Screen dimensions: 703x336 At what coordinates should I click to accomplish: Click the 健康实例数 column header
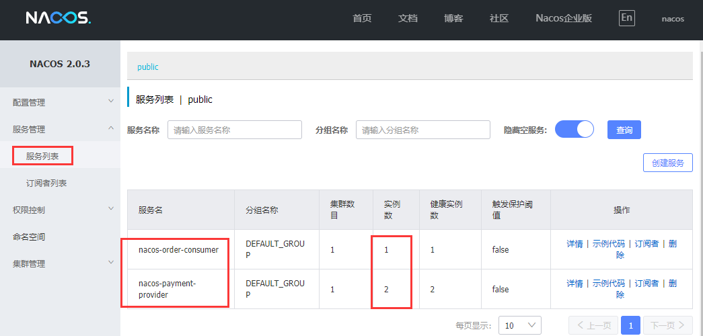447,210
